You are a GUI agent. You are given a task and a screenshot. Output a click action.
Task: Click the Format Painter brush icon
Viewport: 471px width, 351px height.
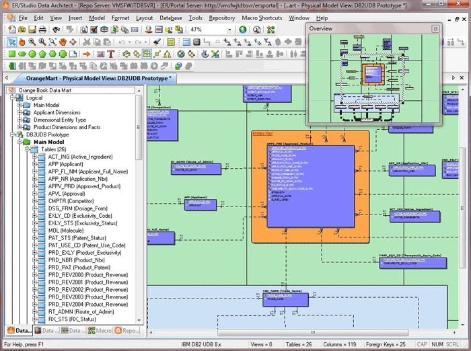pyautogui.click(x=157, y=42)
